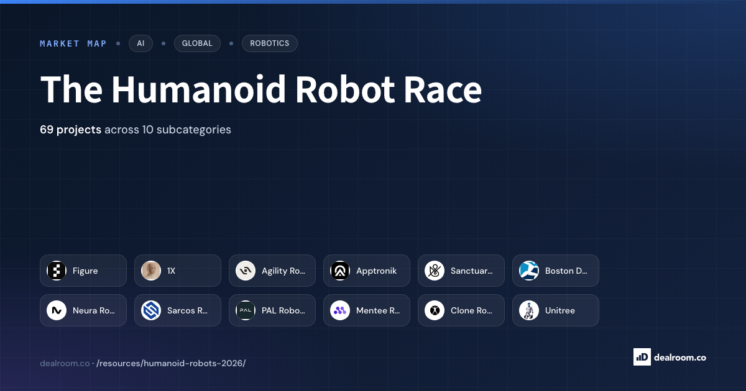Select the AI tag pill
The width and height of the screenshot is (746, 391).
click(x=140, y=43)
